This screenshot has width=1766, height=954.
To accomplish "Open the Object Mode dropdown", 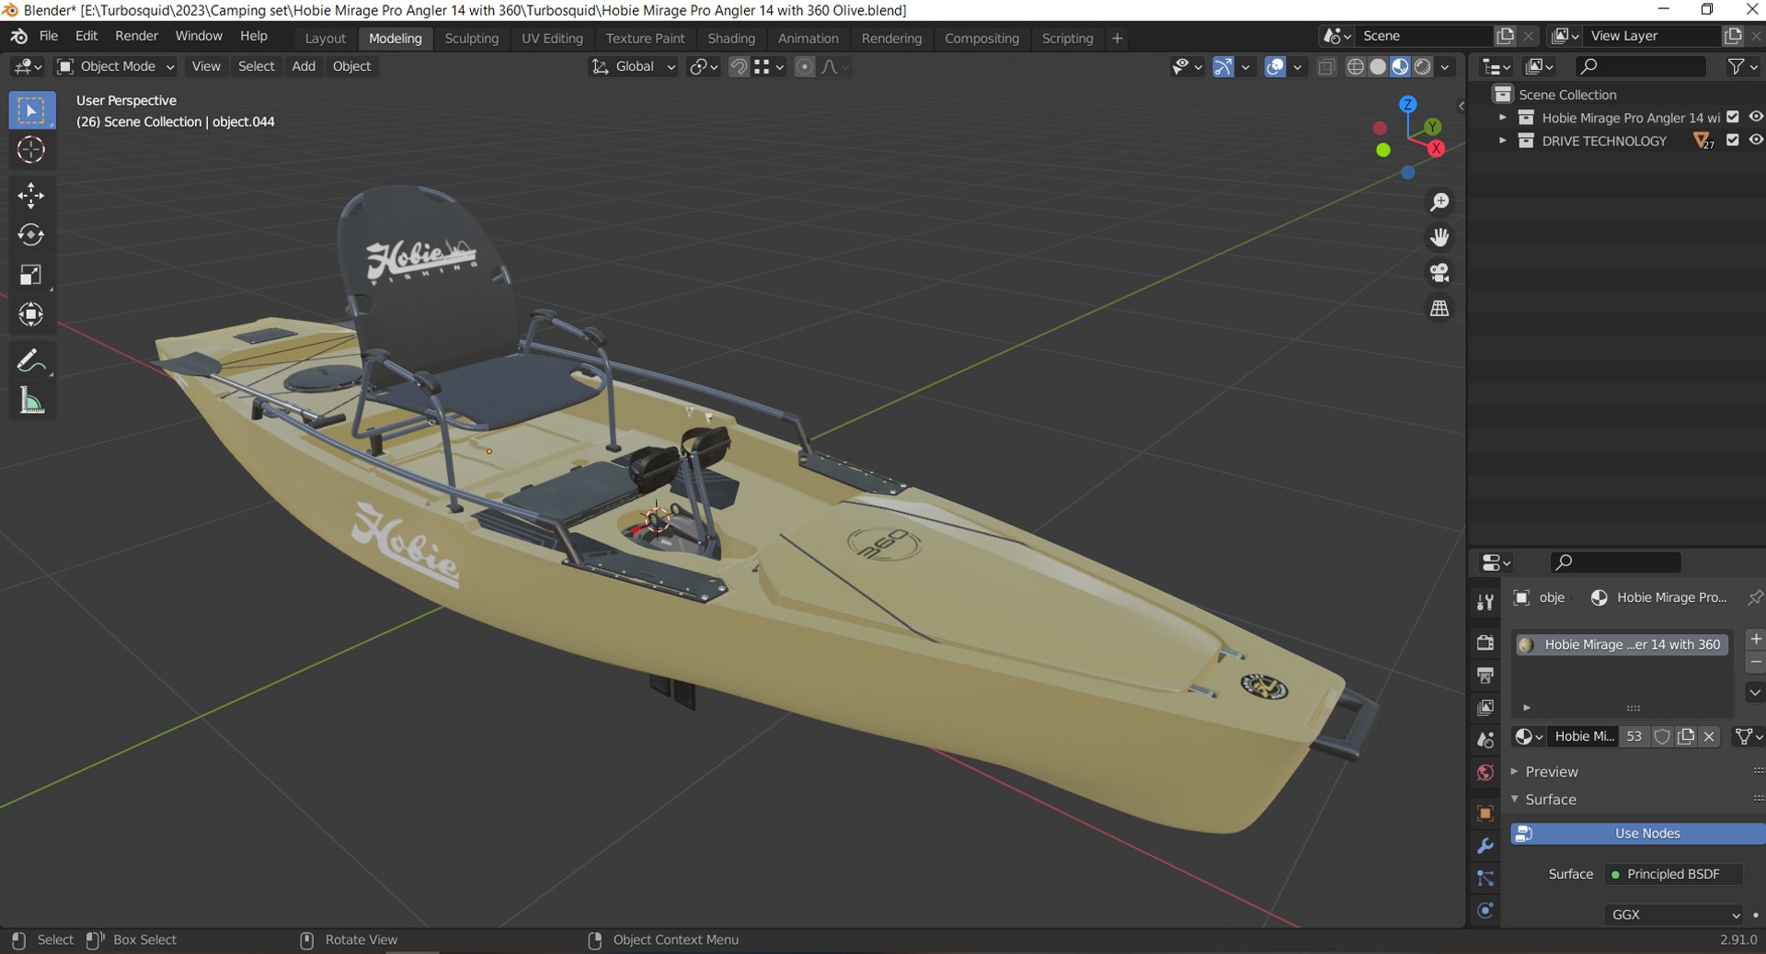I will tap(116, 66).
